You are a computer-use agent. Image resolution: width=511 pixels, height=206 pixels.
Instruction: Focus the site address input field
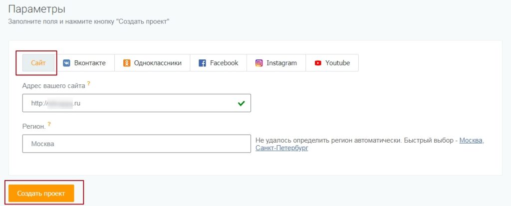(130, 103)
